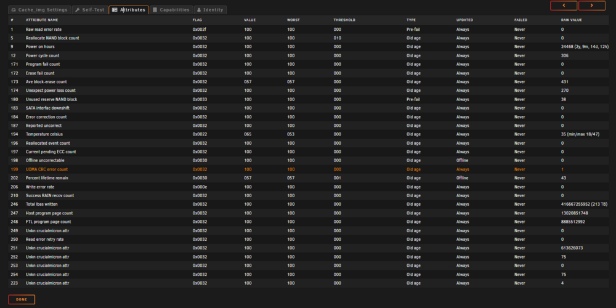Click raw value 613626073

pos(572,248)
